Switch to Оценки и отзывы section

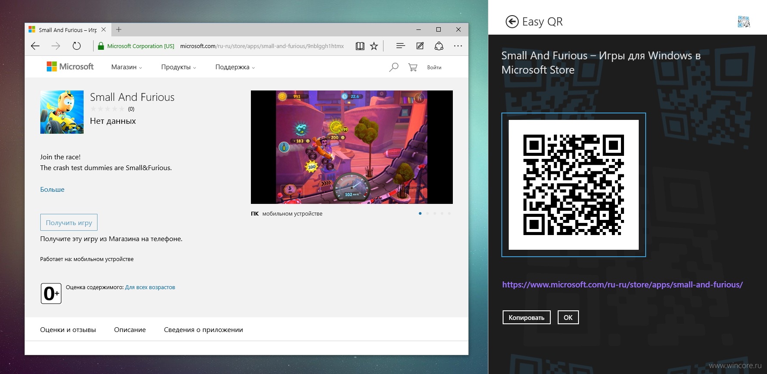coord(68,330)
